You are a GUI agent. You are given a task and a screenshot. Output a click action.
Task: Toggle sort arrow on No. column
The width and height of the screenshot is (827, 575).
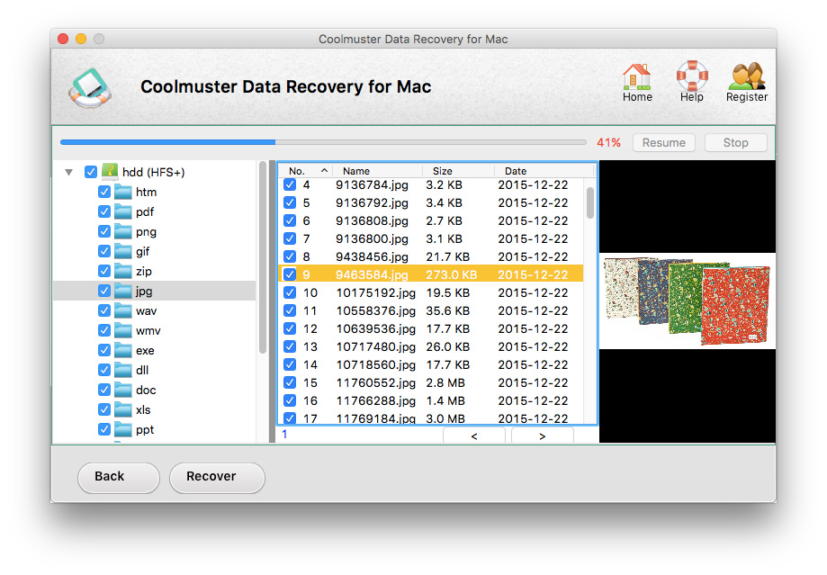click(x=324, y=170)
